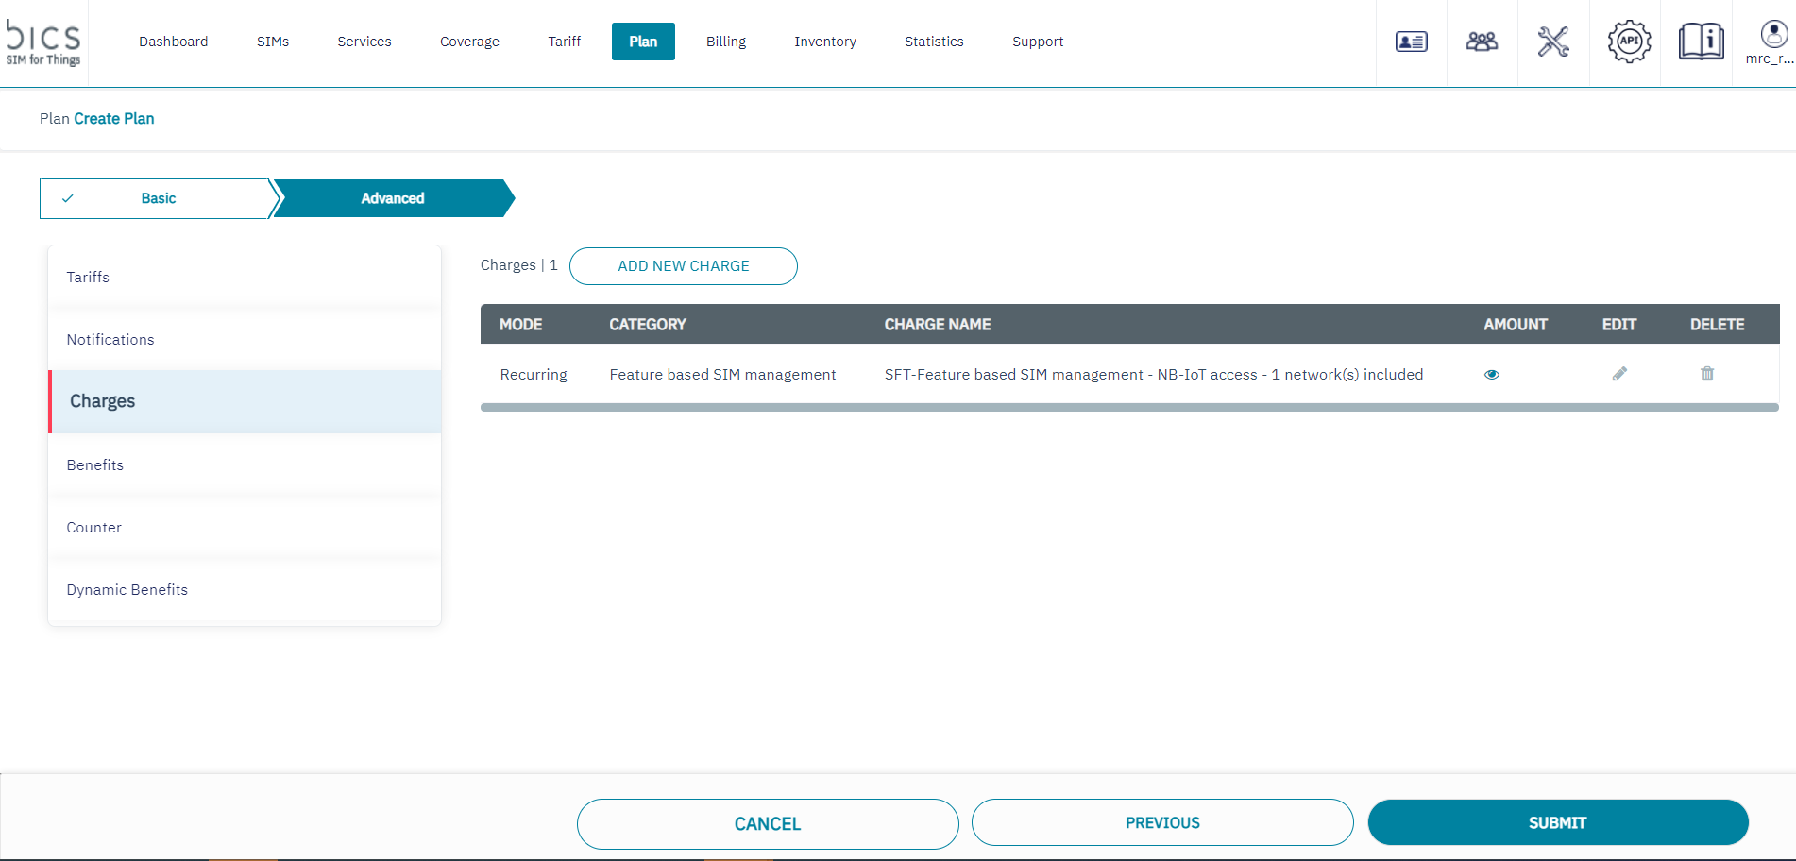Open the API settings gear icon
This screenshot has height=861, width=1796.
tap(1629, 42)
